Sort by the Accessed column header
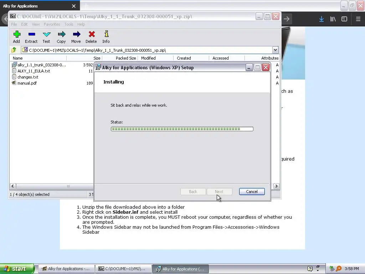This screenshot has width=365, height=274. (227, 58)
